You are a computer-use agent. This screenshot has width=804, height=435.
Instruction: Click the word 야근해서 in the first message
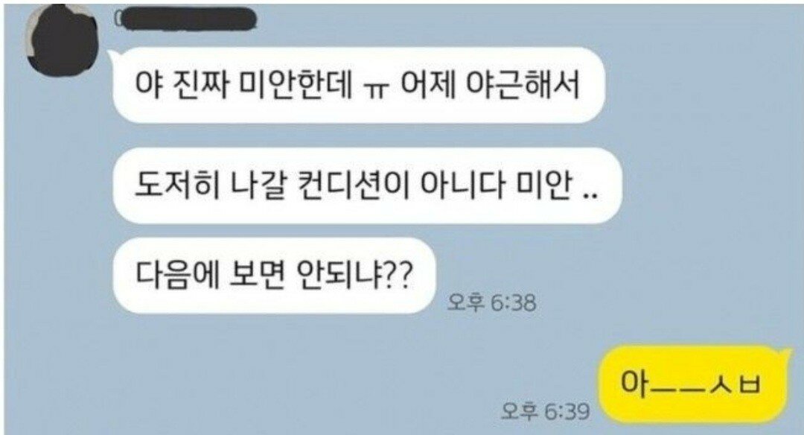tap(523, 85)
